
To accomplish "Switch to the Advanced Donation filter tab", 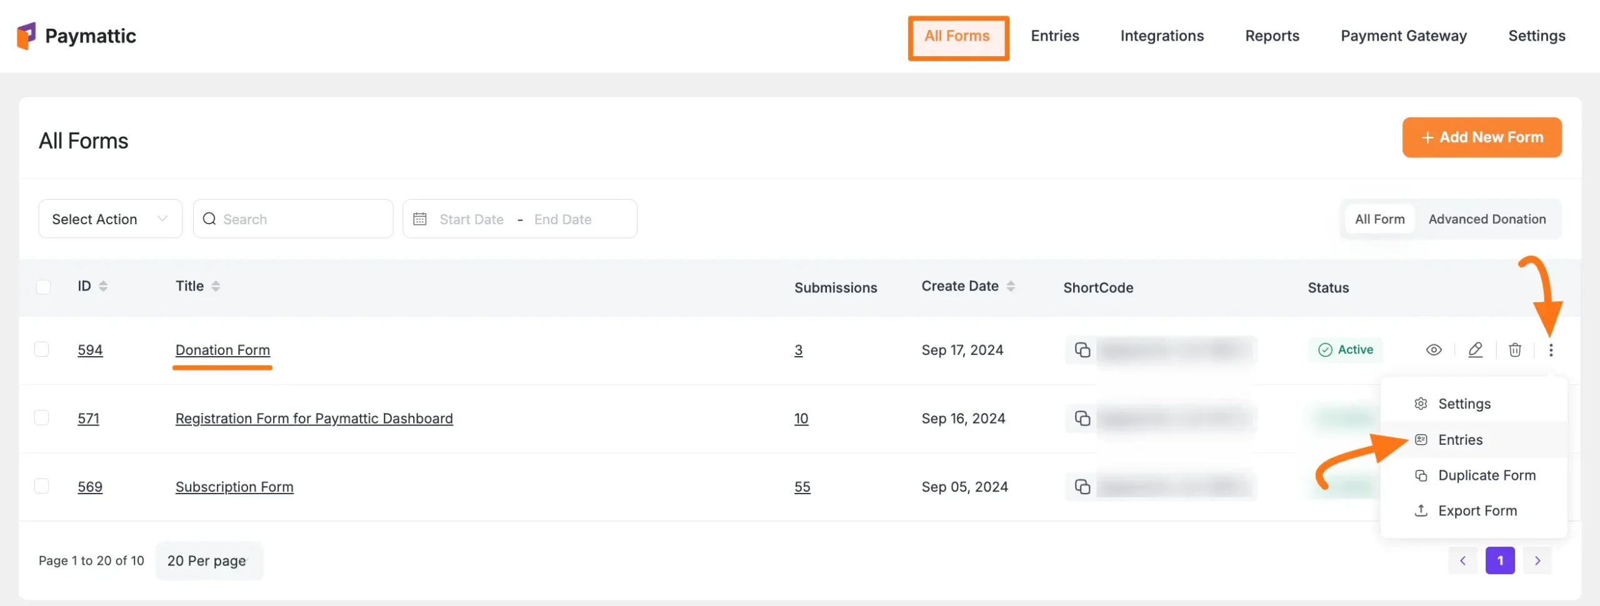I will [1487, 219].
